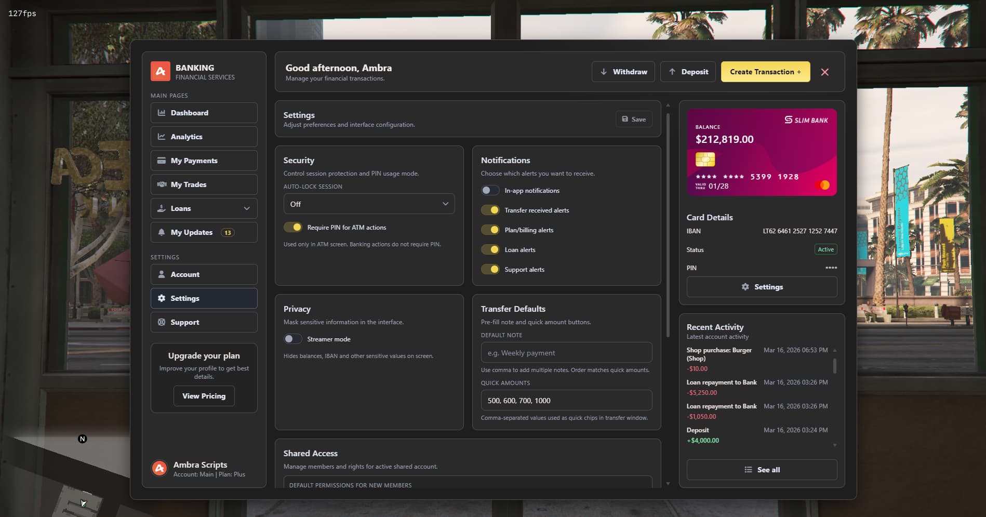Turn off Plan/billing alerts
The width and height of the screenshot is (986, 517).
(x=490, y=230)
